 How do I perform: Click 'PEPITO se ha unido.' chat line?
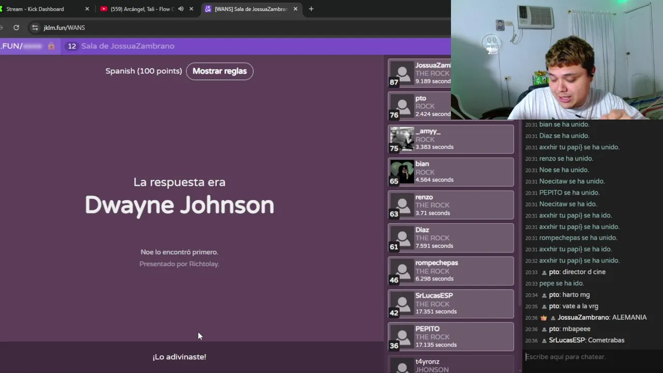tap(569, 192)
